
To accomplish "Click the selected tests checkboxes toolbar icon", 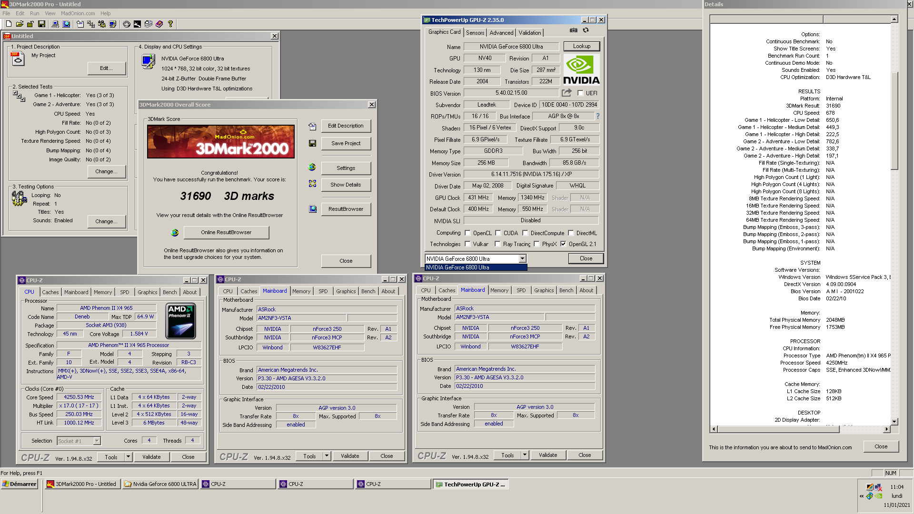I will click(91, 24).
